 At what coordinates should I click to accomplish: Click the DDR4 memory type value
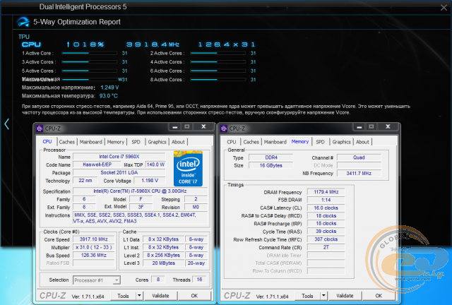click(271, 157)
